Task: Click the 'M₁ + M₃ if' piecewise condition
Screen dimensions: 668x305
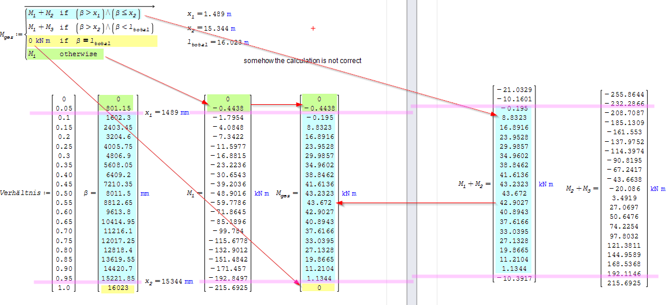Action: (91, 28)
